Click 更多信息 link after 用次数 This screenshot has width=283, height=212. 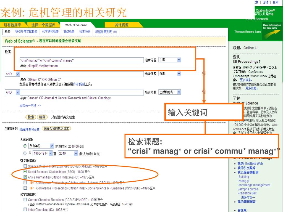(251, 88)
